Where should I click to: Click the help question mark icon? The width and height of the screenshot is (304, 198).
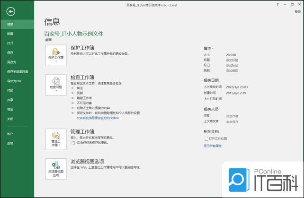pyautogui.click(x=277, y=4)
